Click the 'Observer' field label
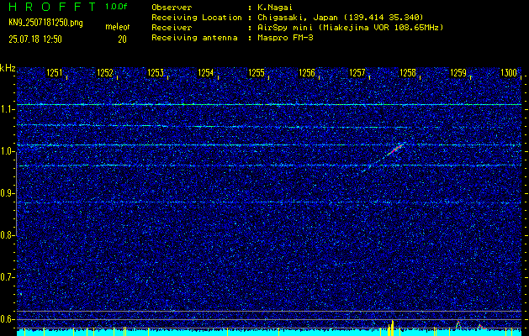The image size is (529, 336). [x=172, y=8]
